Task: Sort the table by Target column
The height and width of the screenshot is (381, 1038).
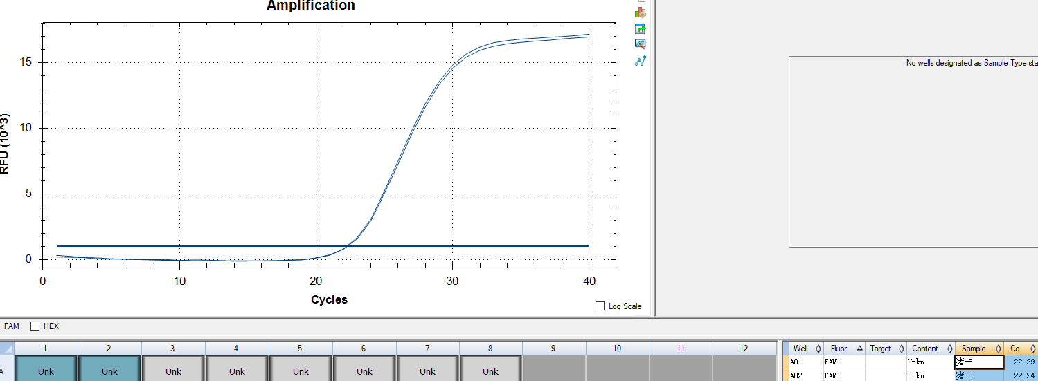Action: pyautogui.click(x=886, y=349)
